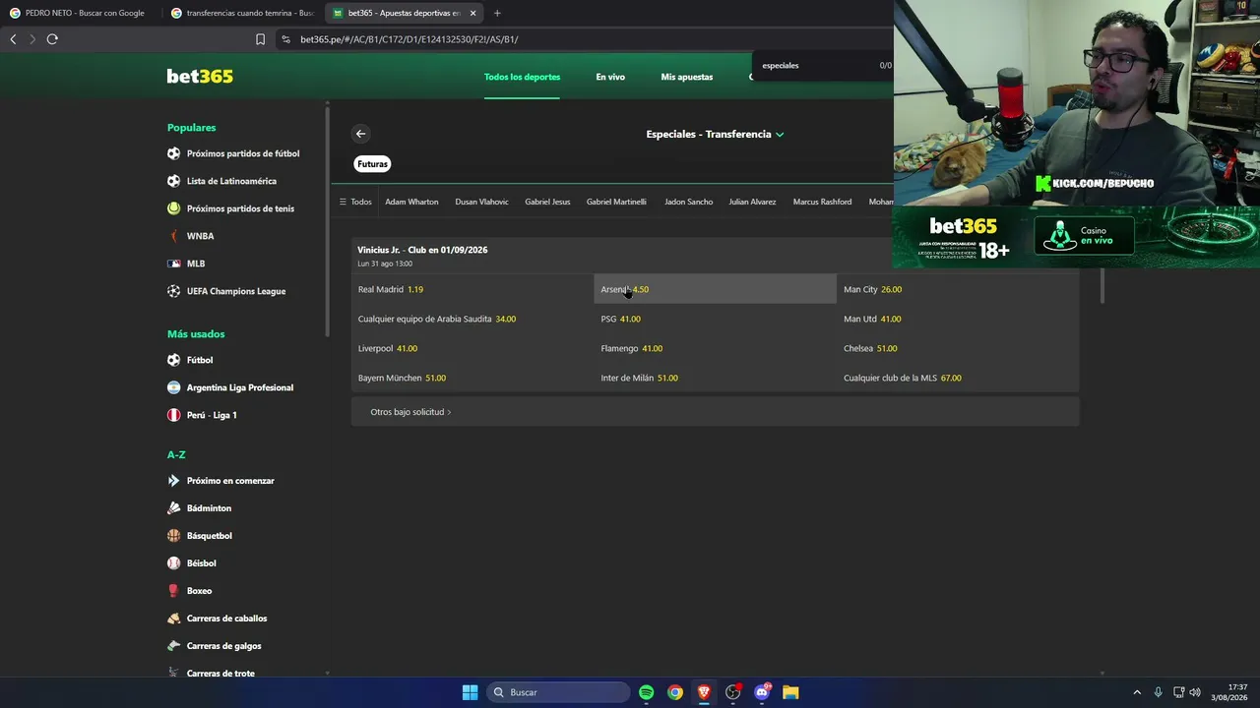Select the Julian Alvarez tab
The image size is (1260, 708).
tap(752, 202)
